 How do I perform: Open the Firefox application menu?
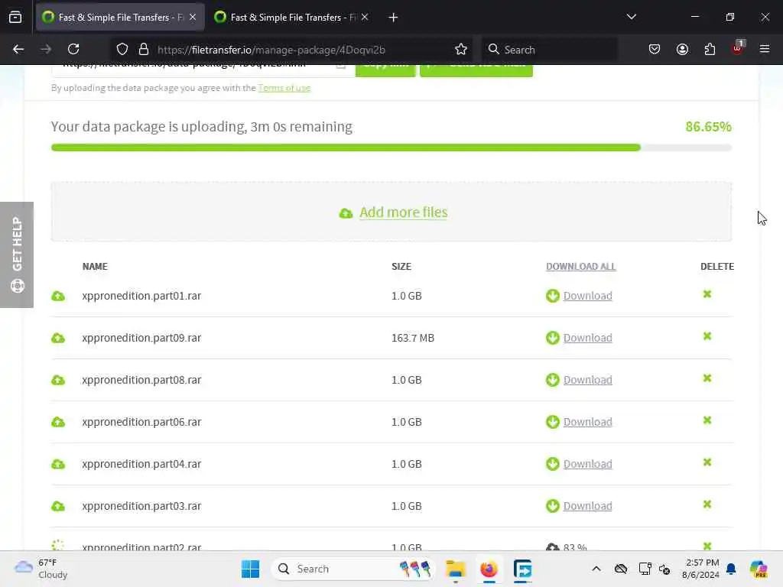(765, 50)
